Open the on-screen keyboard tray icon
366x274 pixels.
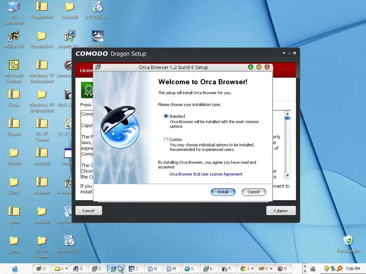tap(313, 269)
